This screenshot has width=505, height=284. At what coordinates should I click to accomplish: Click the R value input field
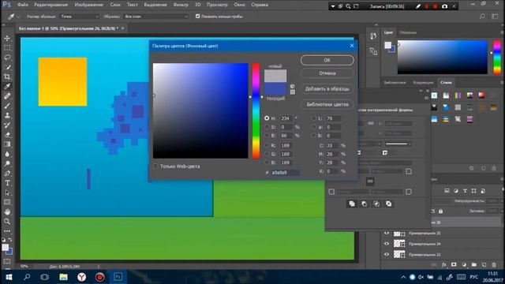(x=286, y=145)
